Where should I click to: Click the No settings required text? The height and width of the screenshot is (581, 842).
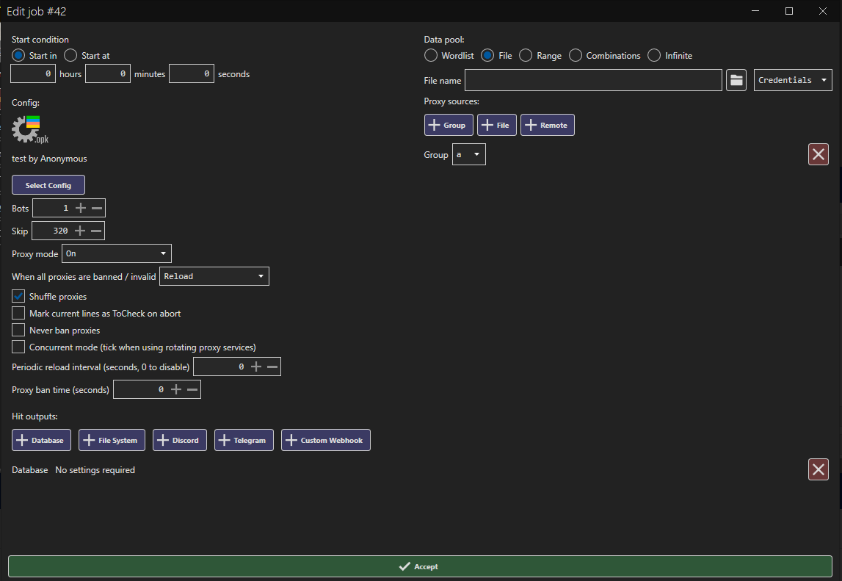coord(95,470)
